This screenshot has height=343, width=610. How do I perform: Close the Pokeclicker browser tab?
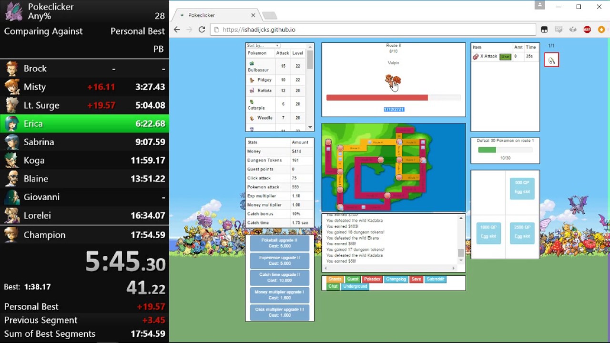coord(253,15)
